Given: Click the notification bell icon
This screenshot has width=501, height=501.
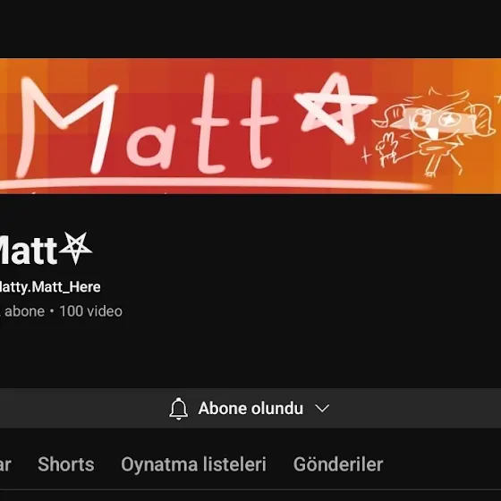Looking at the screenshot, I should pos(178,408).
